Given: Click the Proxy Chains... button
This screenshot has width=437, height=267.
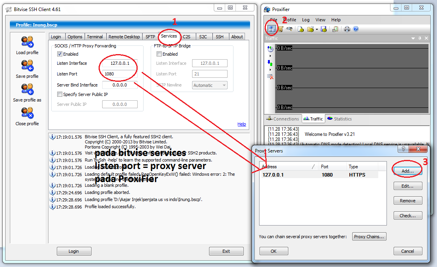Looking at the screenshot, I should [369, 237].
